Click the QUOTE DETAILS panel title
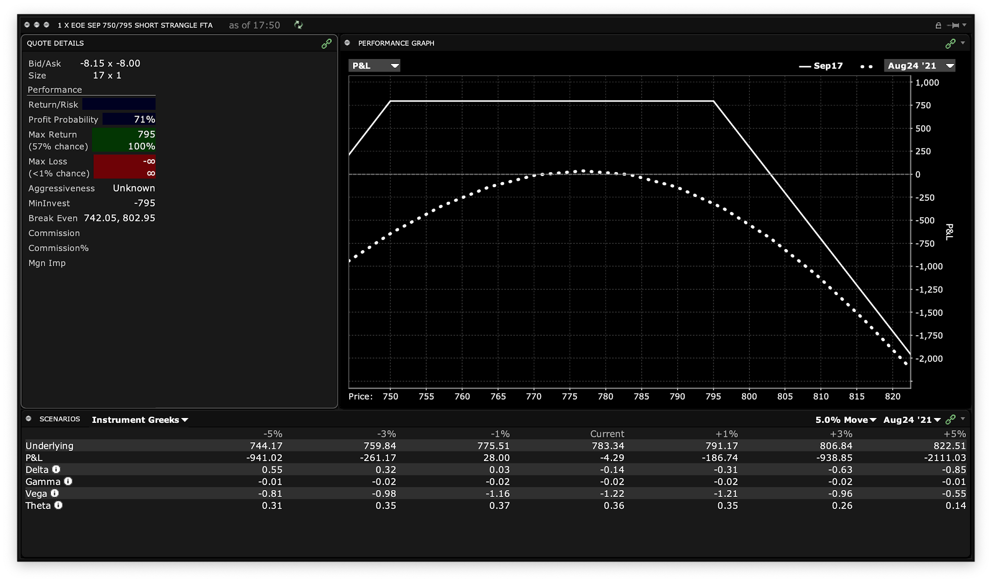Screen dimensions: 992x582 pyautogui.click(x=55, y=43)
